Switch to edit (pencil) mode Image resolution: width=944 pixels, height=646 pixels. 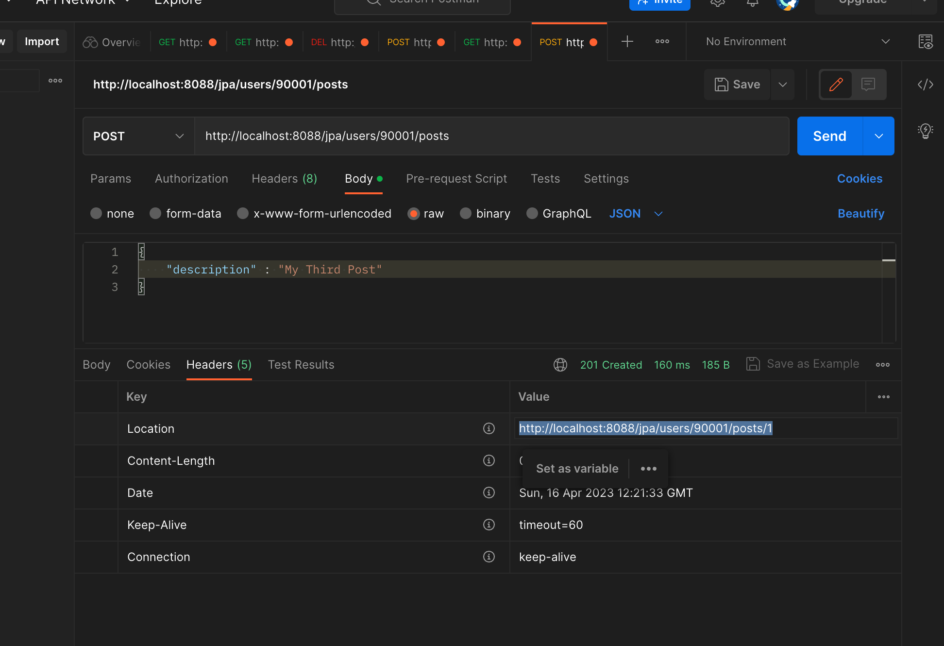836,85
